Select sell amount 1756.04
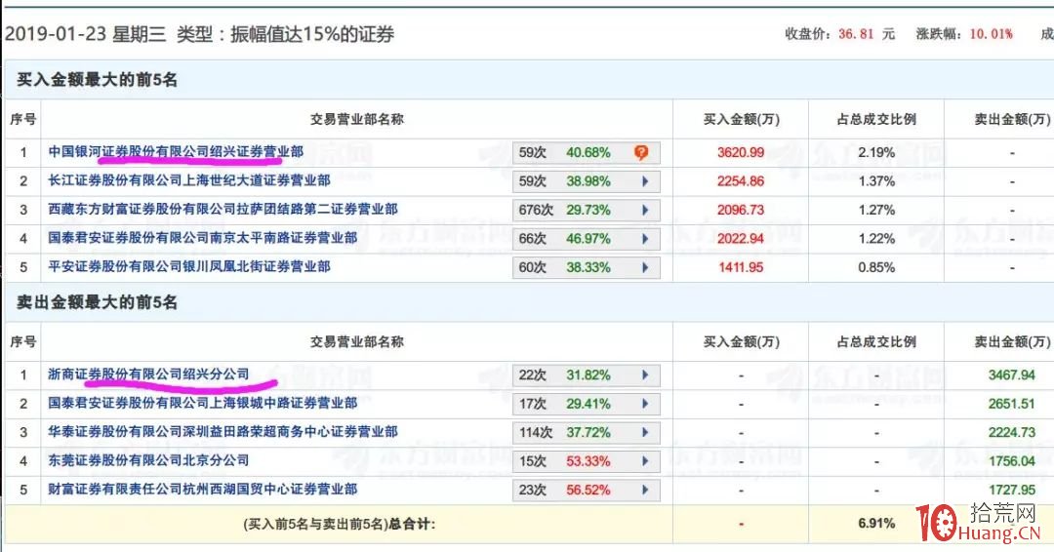 pos(1012,461)
